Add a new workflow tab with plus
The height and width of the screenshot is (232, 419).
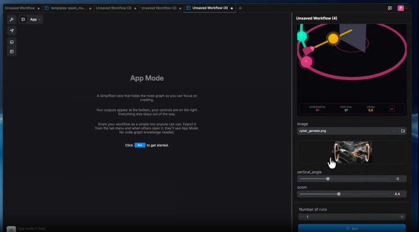coord(240,8)
